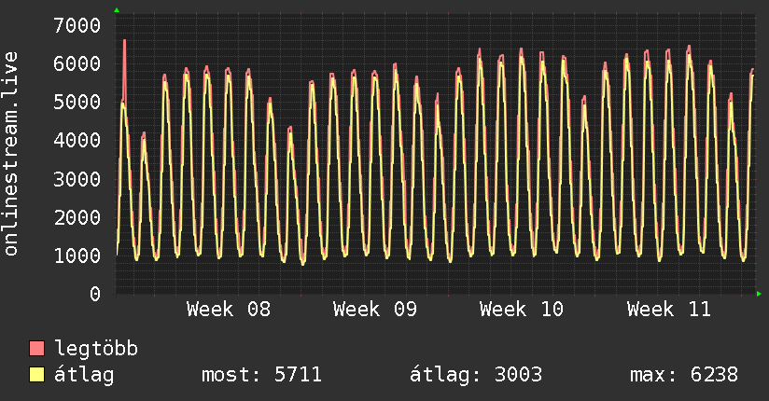Click the 6000 y-axis tick label
The image size is (769, 401).
77,63
